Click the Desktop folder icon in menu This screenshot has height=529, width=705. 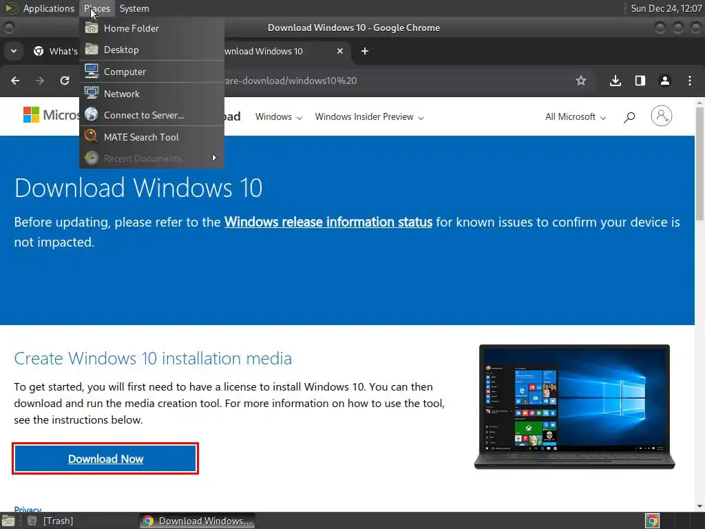[92, 49]
